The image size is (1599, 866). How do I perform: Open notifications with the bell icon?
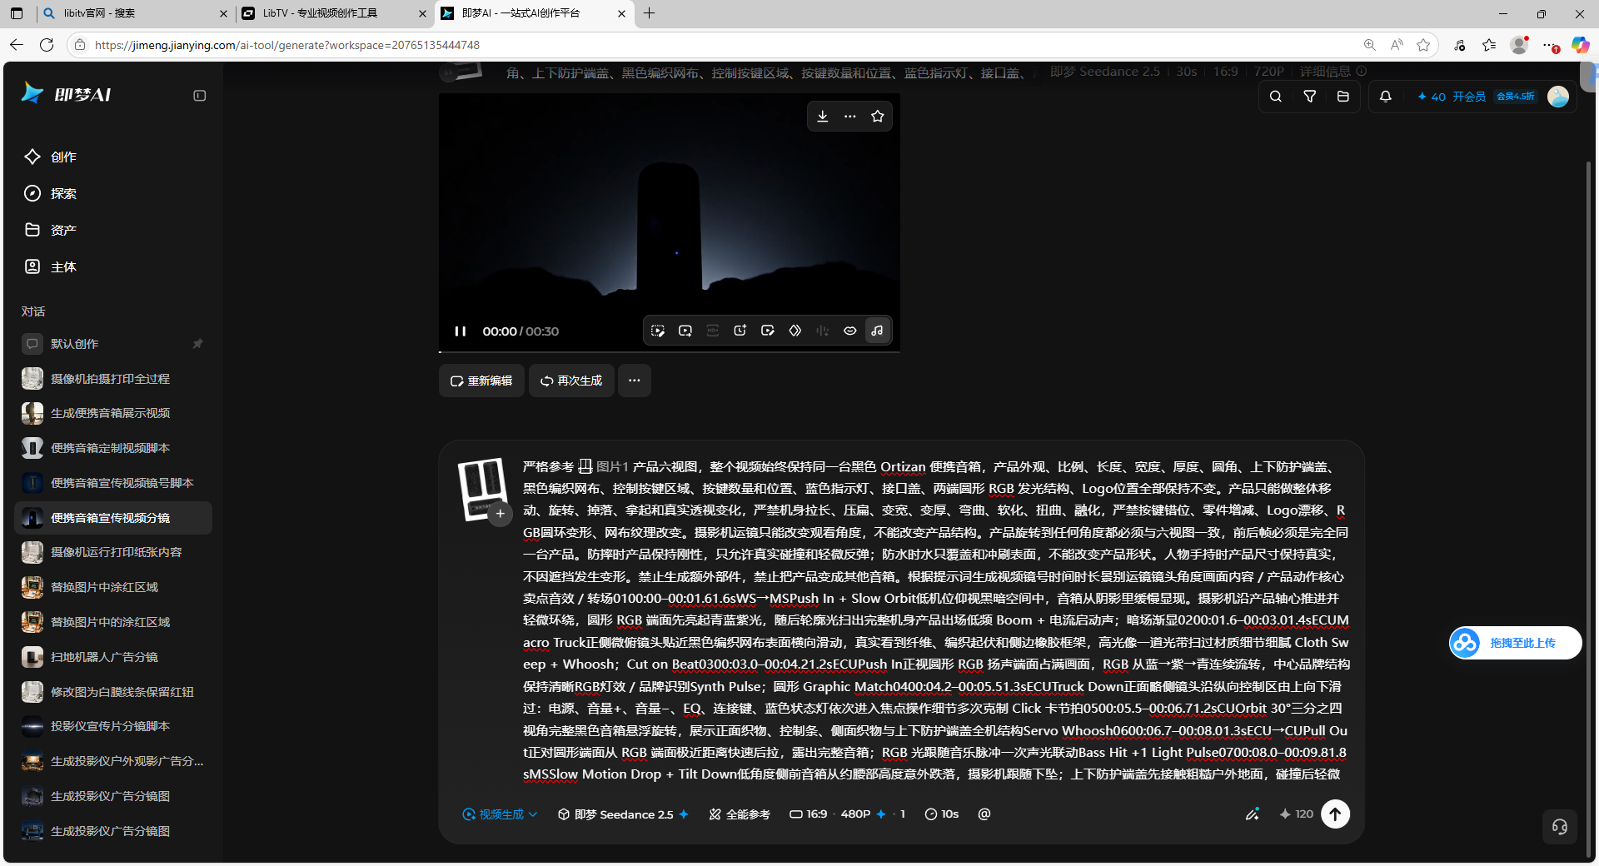(1386, 97)
